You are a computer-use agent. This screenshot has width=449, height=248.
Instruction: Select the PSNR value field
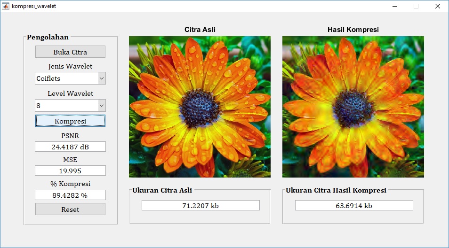[70, 147]
